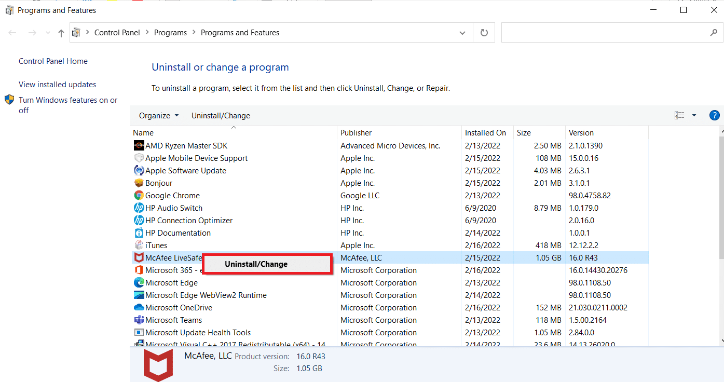This screenshot has height=382, width=724.
Task: Click the Microsoft Update Health Tools icon
Action: (139, 333)
